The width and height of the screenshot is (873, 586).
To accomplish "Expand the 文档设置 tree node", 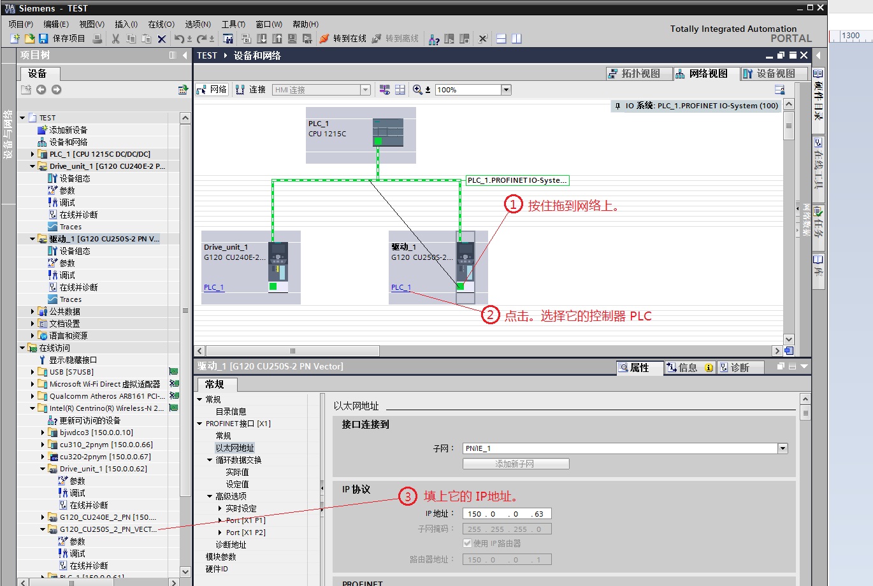I will [x=32, y=324].
